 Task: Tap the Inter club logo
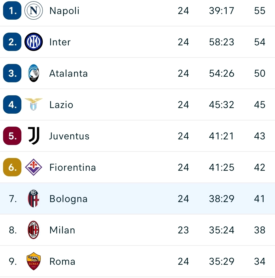[x=34, y=42]
